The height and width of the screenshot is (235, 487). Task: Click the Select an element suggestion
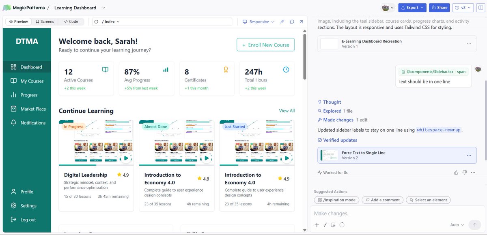coord(428,200)
